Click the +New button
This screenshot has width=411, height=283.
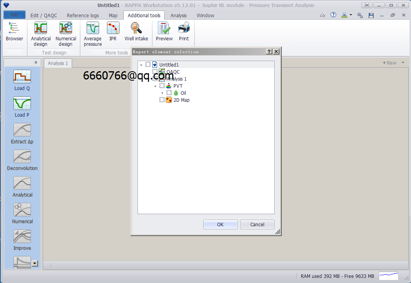pos(389,63)
